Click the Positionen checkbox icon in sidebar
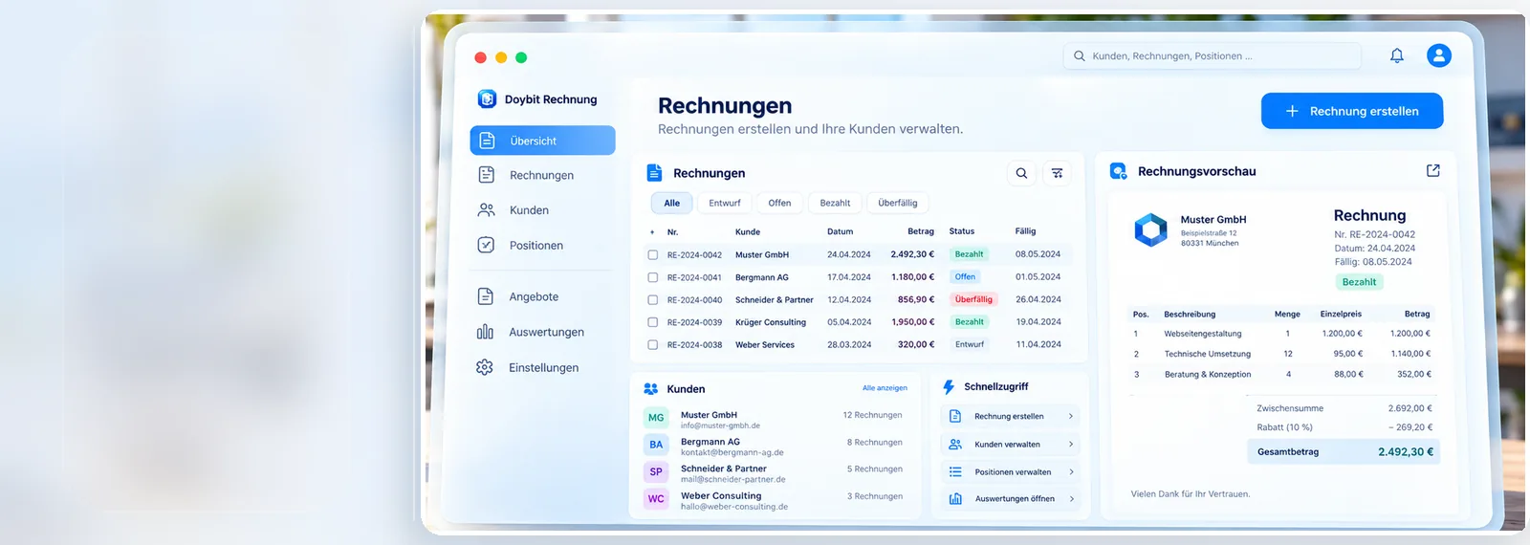Screen dimensions: 1530x545 point(486,245)
